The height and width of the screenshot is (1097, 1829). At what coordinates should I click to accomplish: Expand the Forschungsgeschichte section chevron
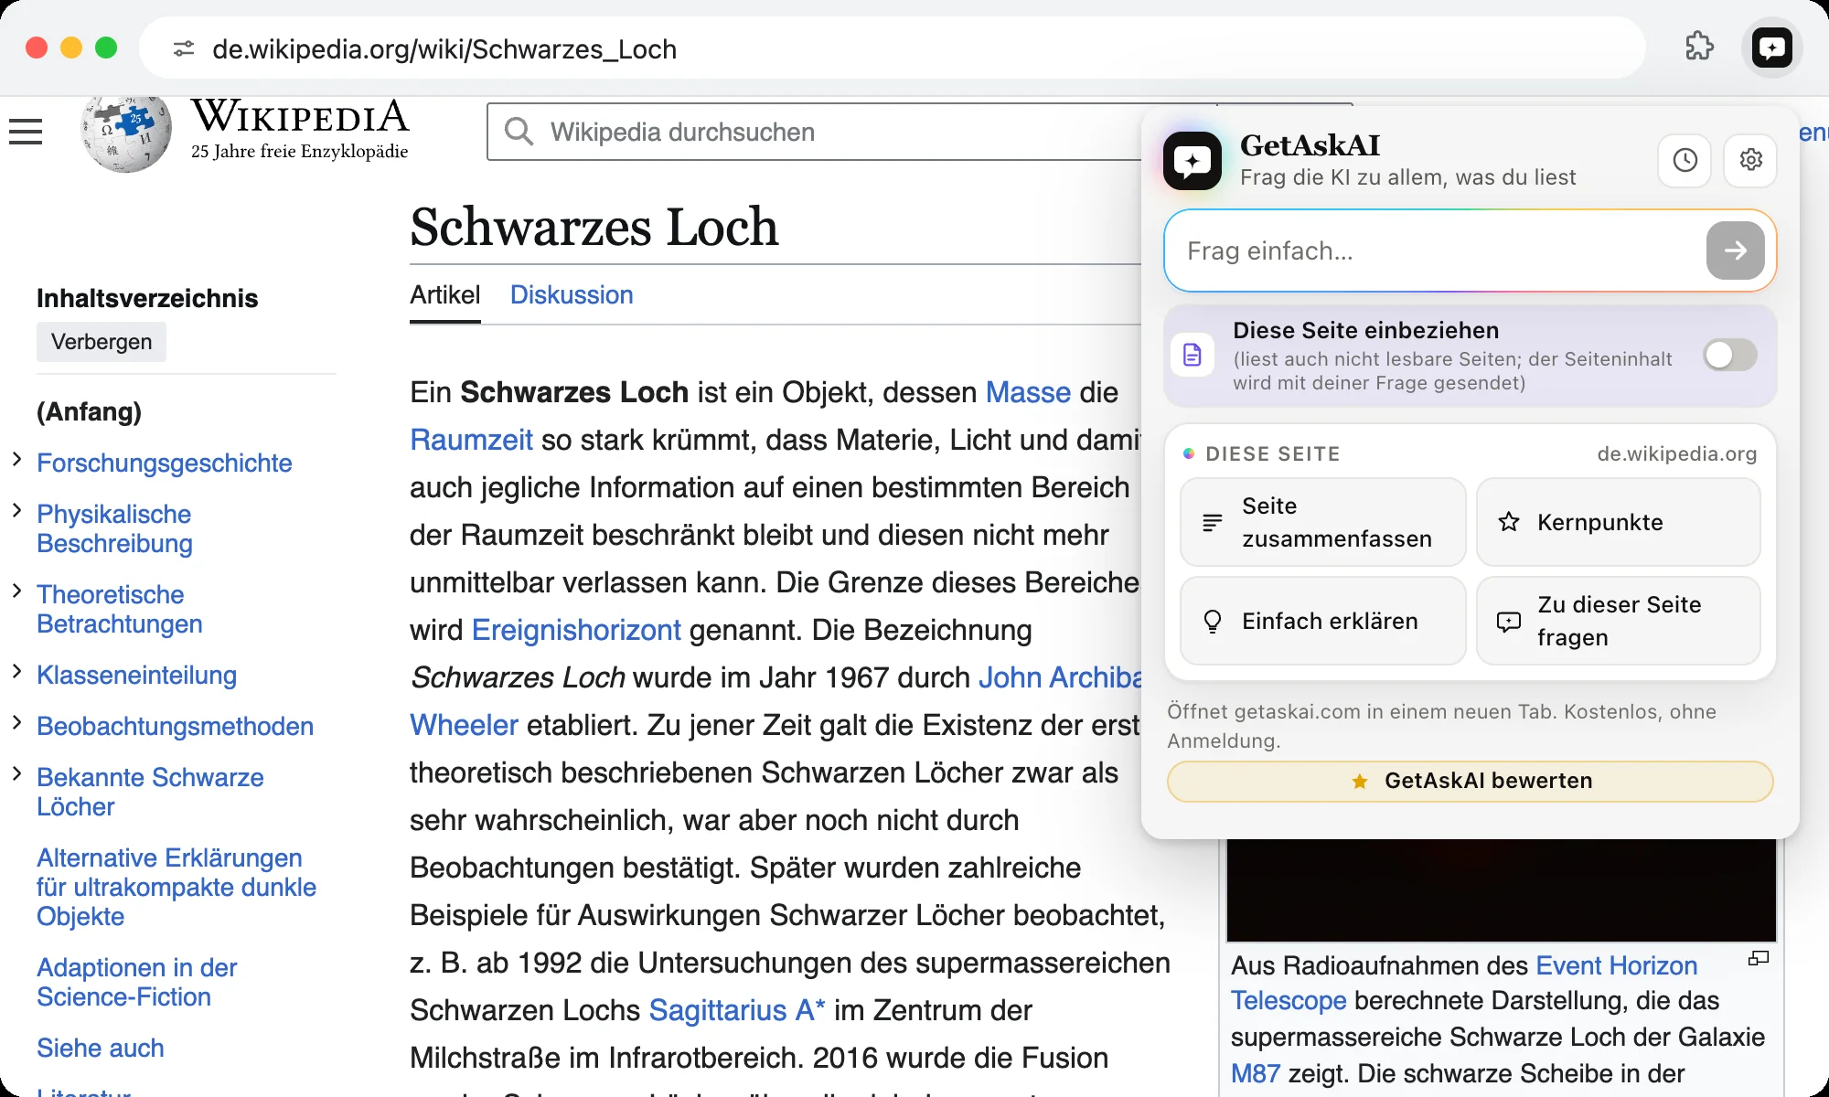(16, 459)
